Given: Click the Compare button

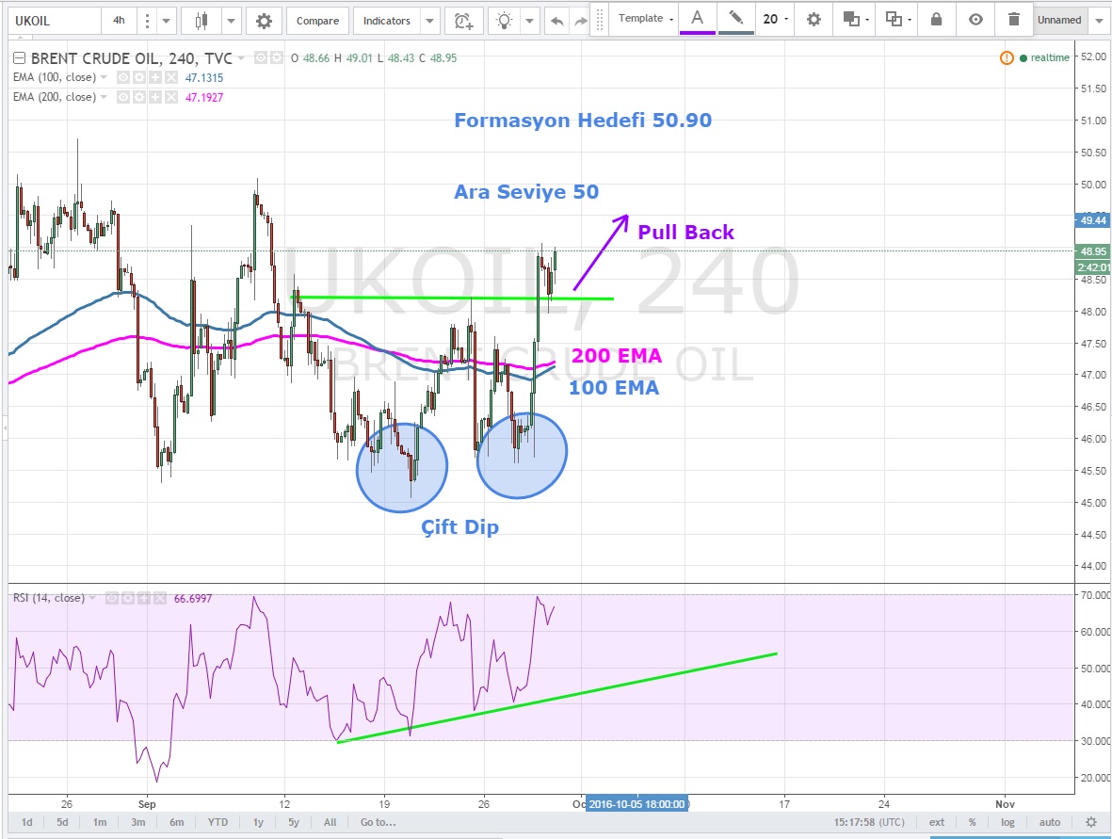Looking at the screenshot, I should click(x=316, y=21).
